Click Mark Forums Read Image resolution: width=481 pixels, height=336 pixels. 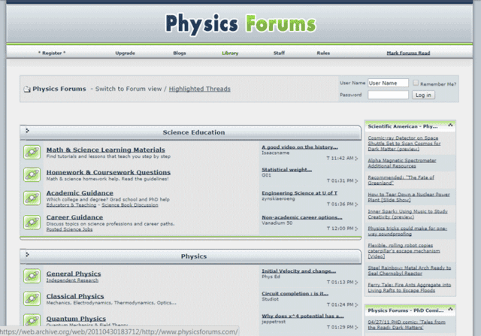408,53
